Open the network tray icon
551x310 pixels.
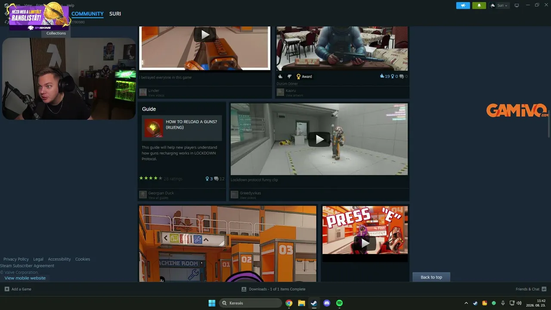tap(512, 303)
